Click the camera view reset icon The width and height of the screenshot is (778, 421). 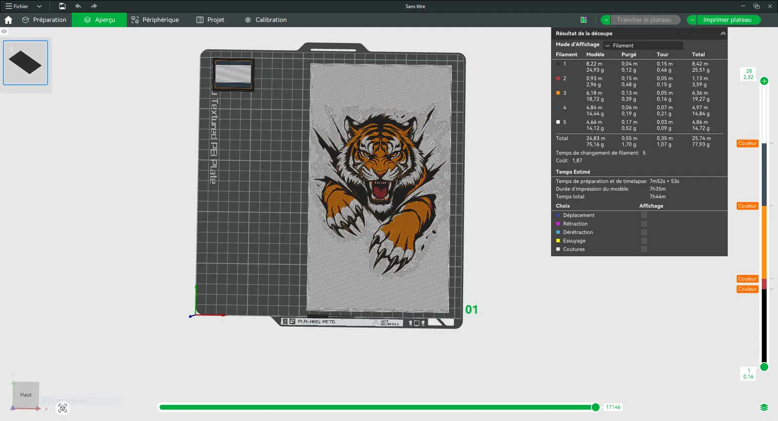(63, 408)
